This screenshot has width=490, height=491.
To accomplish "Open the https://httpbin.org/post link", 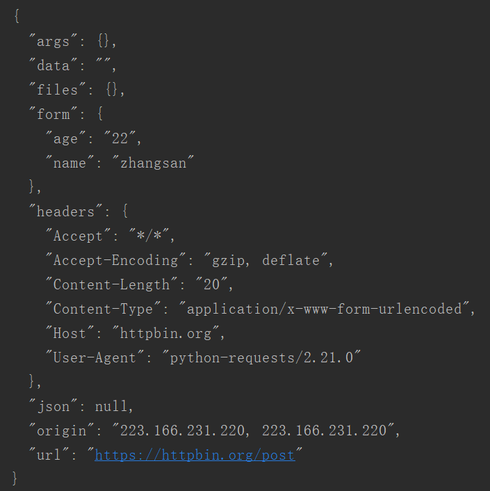I will click(x=195, y=456).
